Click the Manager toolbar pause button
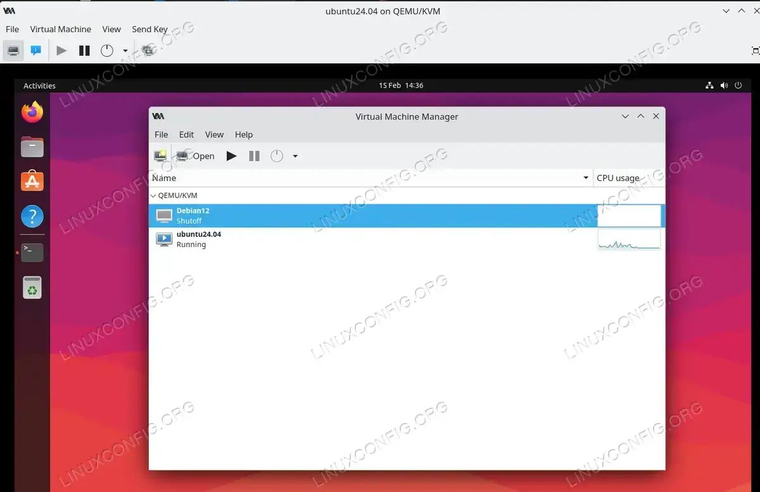This screenshot has width=760, height=492. (254, 156)
